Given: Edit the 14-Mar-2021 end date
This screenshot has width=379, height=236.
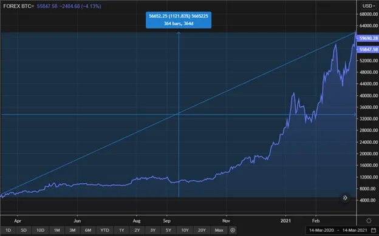Looking at the screenshot, I should (355, 230).
